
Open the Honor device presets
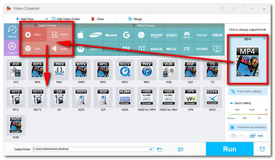202,35
